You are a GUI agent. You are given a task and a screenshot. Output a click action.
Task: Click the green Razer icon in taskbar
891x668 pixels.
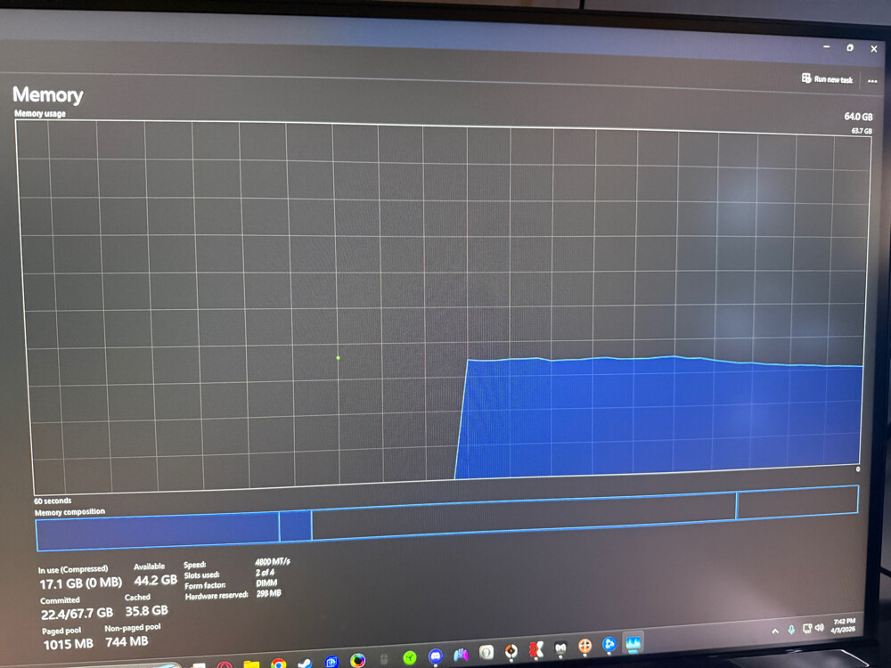pyautogui.click(x=410, y=658)
